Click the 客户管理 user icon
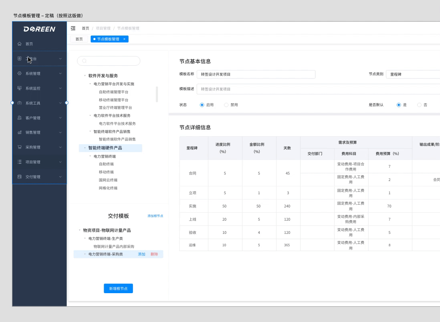This screenshot has height=322, width=440. coord(19,118)
